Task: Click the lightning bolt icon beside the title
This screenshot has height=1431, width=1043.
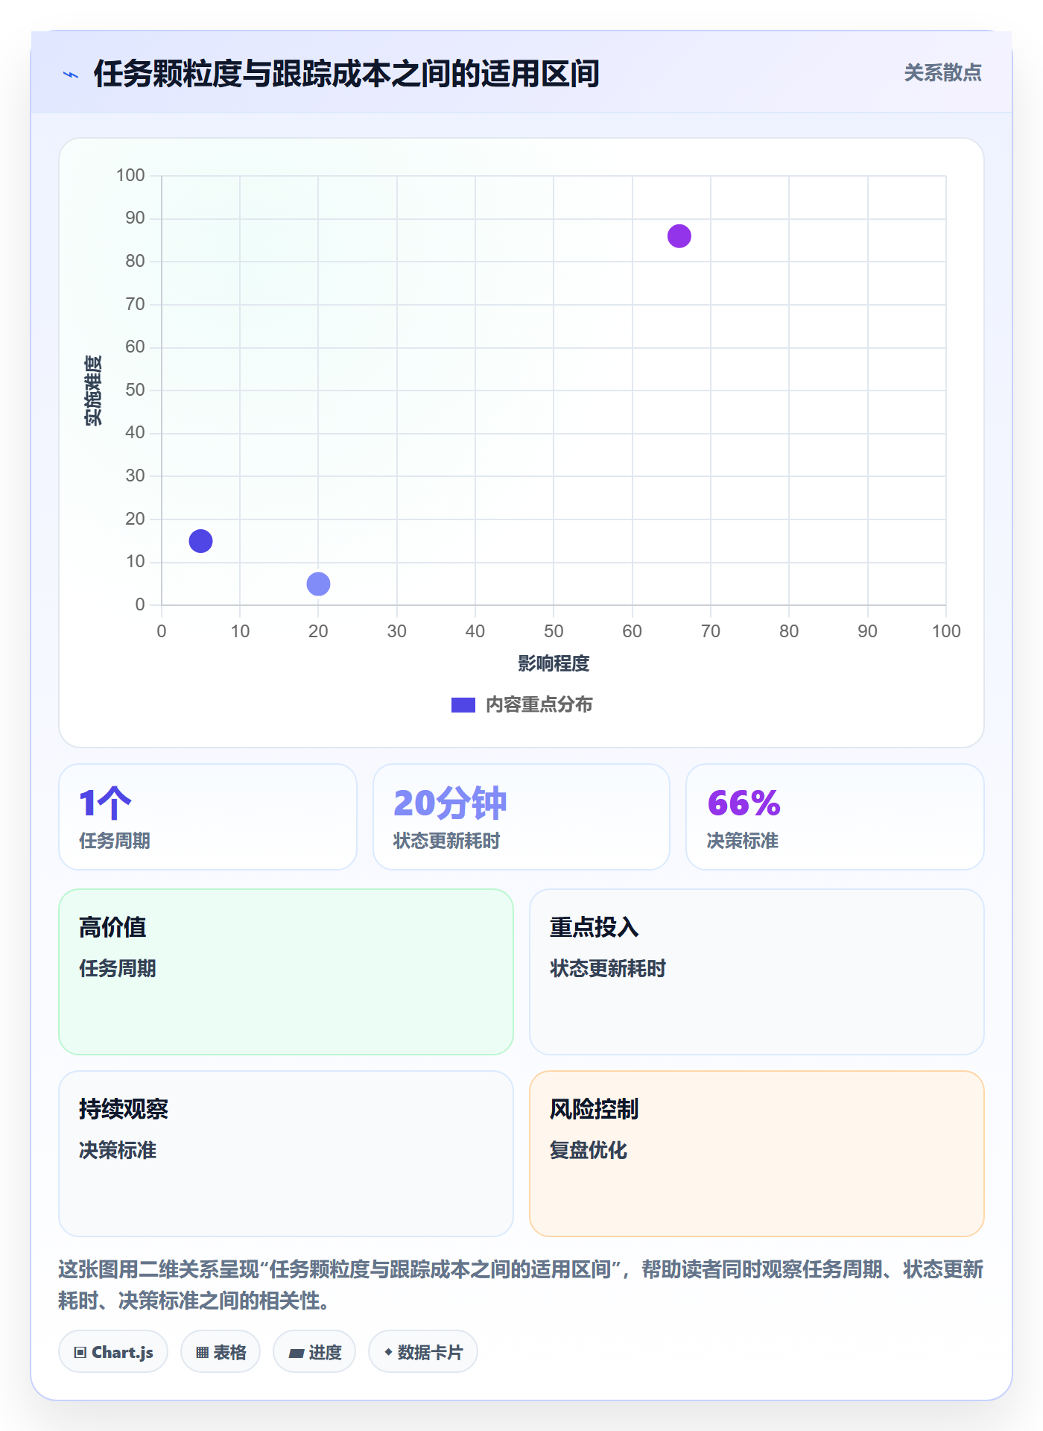Action: tap(71, 75)
